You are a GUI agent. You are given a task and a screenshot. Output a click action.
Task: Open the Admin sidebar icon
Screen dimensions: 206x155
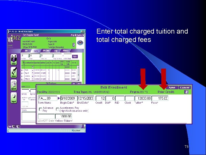(14, 72)
